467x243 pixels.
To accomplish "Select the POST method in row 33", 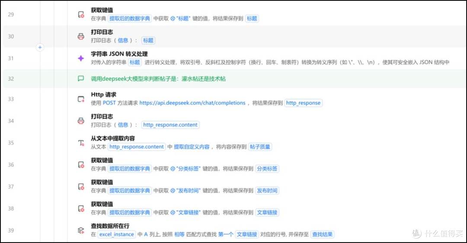I will (109, 103).
